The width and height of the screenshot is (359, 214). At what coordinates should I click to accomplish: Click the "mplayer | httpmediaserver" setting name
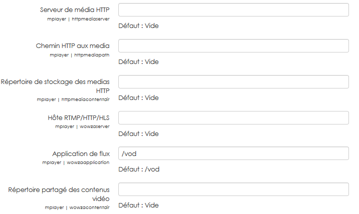76,19
